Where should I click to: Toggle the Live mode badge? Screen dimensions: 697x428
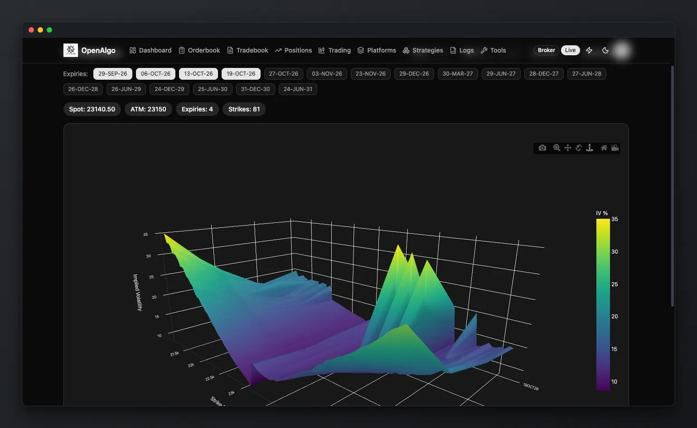click(570, 50)
